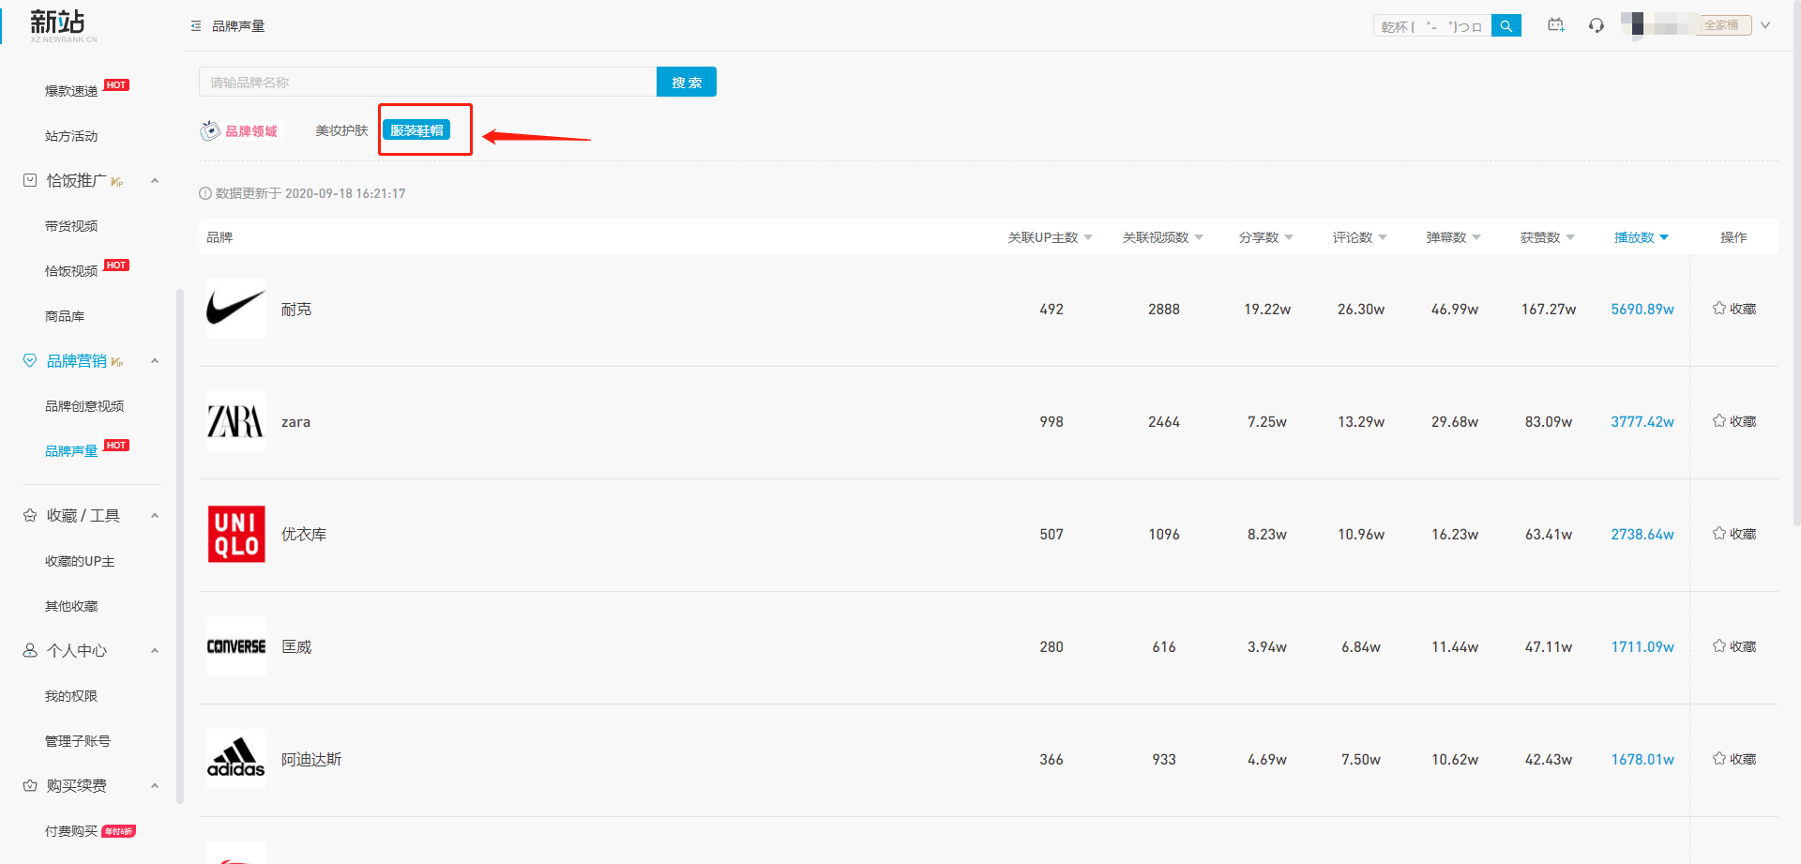The image size is (1801, 864).
Task: Favorite 匡威 with star 收藏
Action: [1733, 646]
